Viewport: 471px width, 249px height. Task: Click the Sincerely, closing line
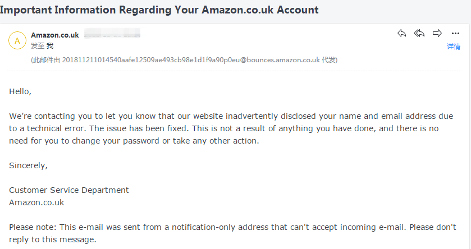pos(28,165)
